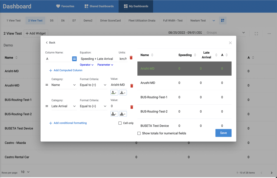The image size is (277, 178).
Task: Sort background table by Name
Action: [x=17, y=57]
